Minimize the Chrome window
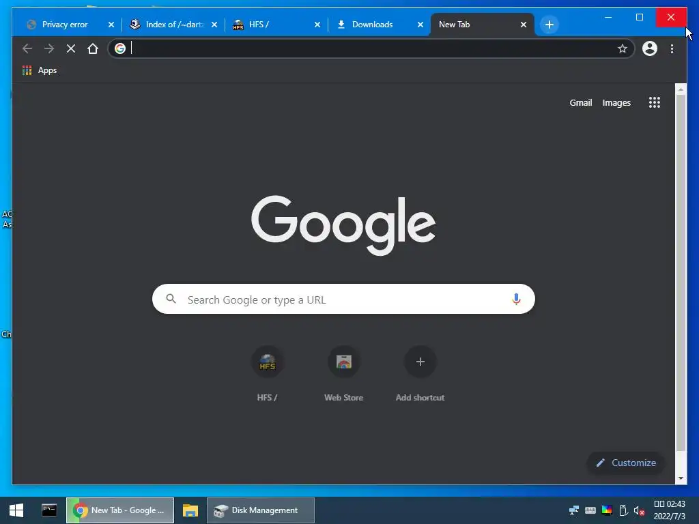This screenshot has height=524, width=699. pos(608,17)
